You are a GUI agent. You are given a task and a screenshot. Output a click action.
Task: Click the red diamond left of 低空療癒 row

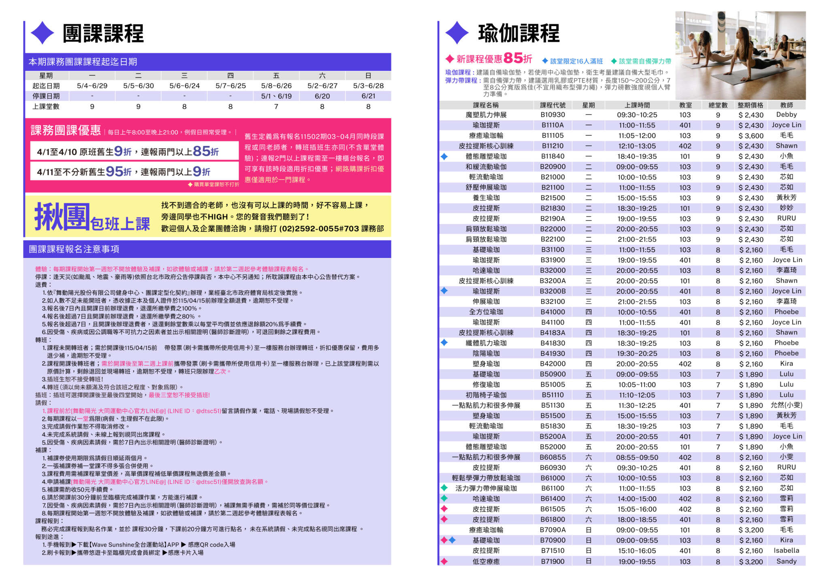point(444,561)
